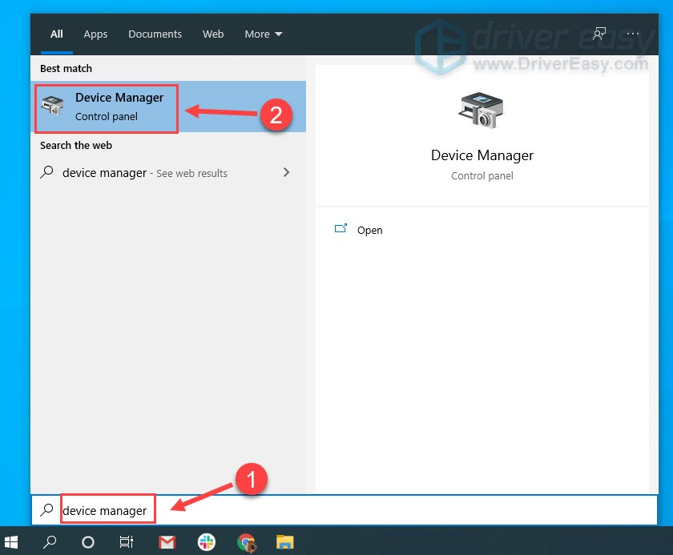Click the feedback person icon in search header

(599, 34)
